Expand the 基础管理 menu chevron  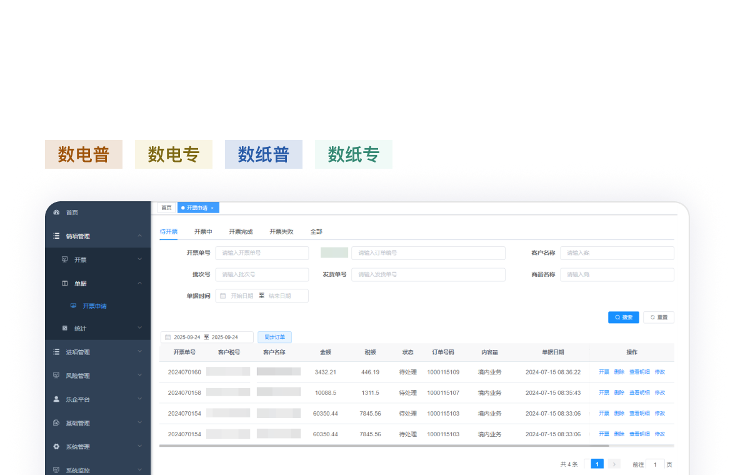tap(140, 422)
